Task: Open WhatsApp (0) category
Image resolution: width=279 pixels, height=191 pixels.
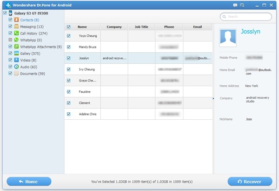Action: [x=31, y=40]
